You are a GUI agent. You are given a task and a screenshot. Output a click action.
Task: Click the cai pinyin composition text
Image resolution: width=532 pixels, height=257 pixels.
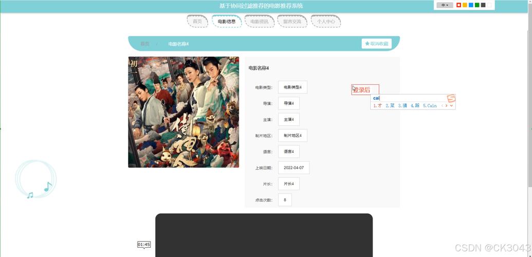coord(376,98)
